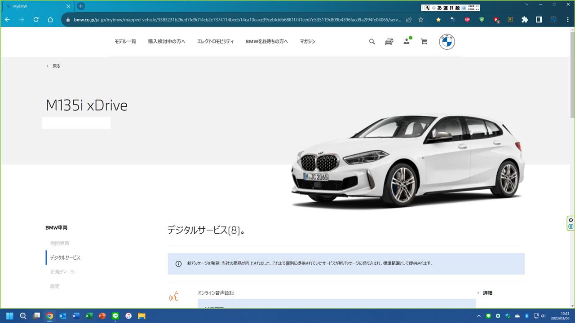
Task: Select 設定 in sidebar
Action: [55, 286]
